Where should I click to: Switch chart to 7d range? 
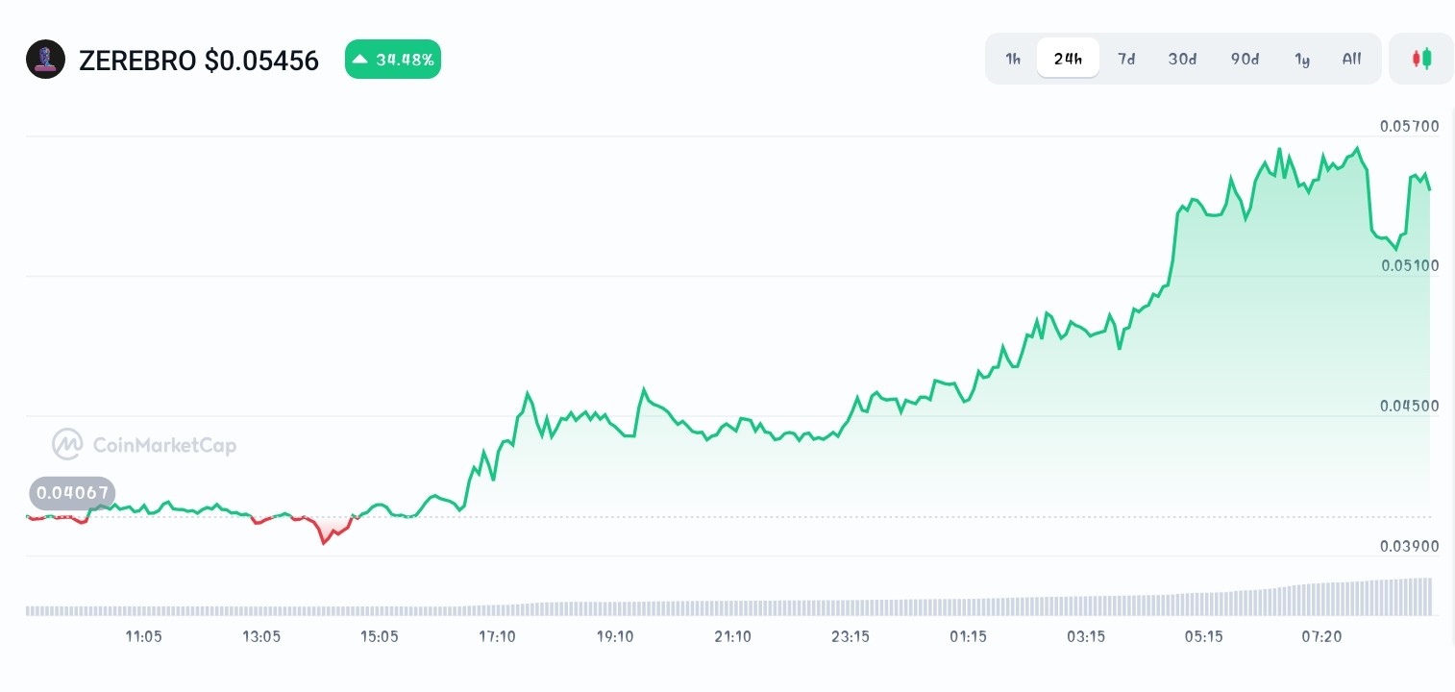(x=1126, y=59)
